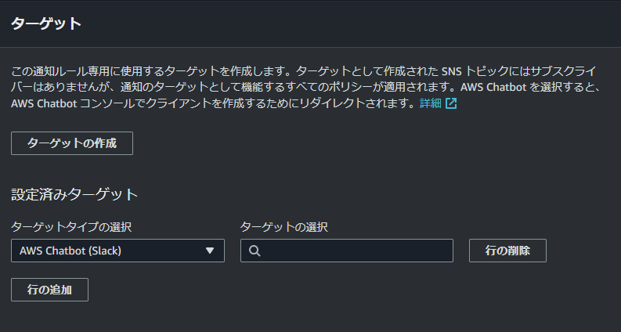Open the AWS Chatbot (Slack) dropdown

117,251
